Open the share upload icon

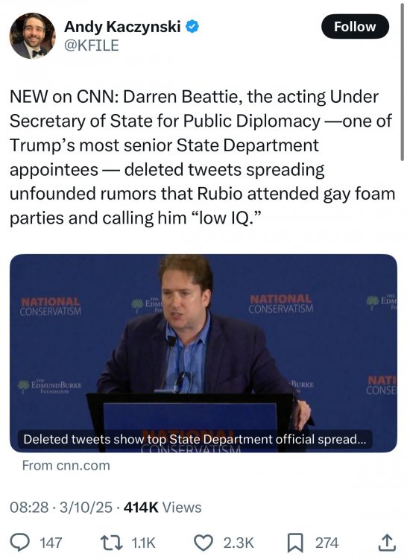pos(387,543)
